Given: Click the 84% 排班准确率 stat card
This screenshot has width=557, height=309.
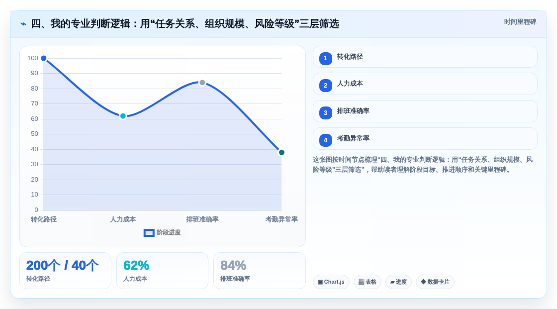Looking at the screenshot, I should 259,271.
